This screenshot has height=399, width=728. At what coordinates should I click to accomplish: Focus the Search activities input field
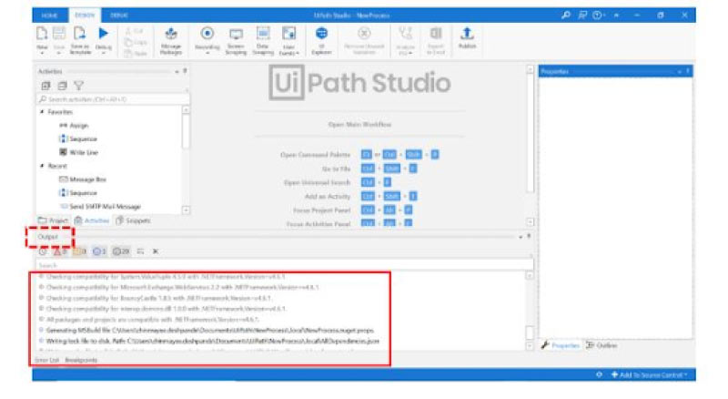click(x=113, y=99)
